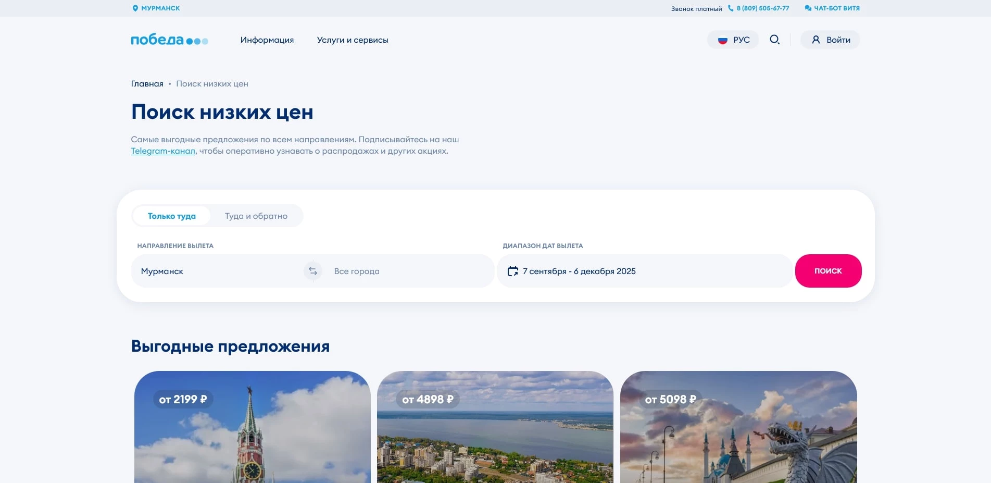Click the swap cities arrows icon

[x=312, y=271]
